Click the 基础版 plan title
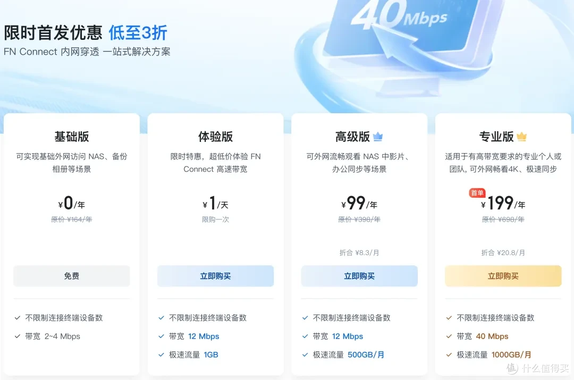 pos(72,137)
